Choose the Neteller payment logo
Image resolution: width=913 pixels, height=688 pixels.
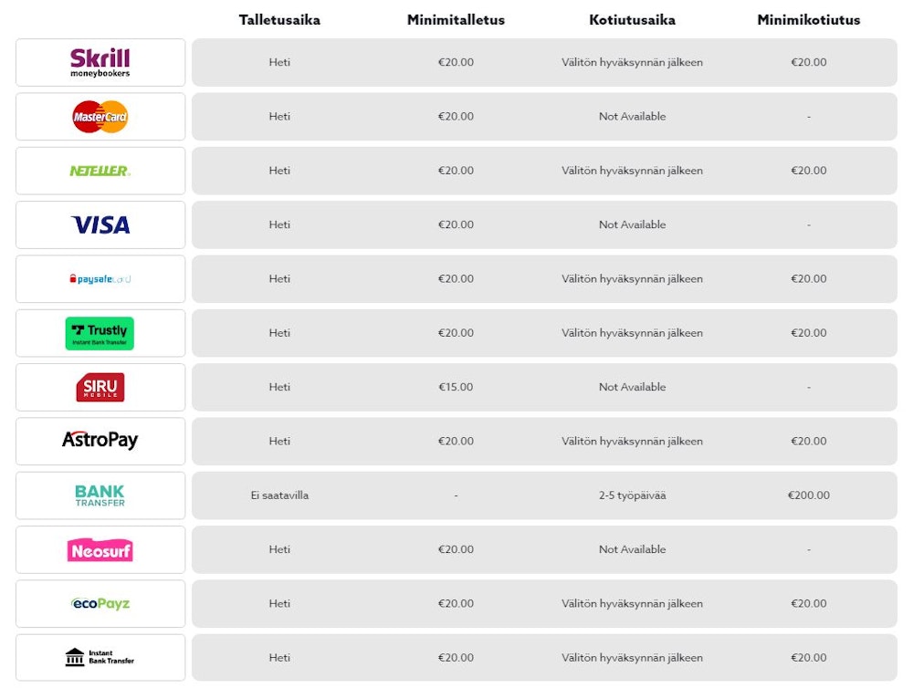(100, 171)
